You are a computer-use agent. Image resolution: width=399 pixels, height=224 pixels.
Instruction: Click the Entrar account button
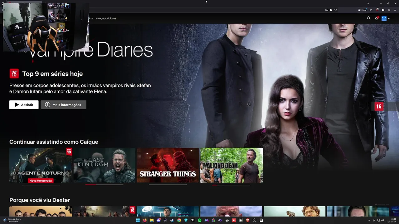(362, 10)
